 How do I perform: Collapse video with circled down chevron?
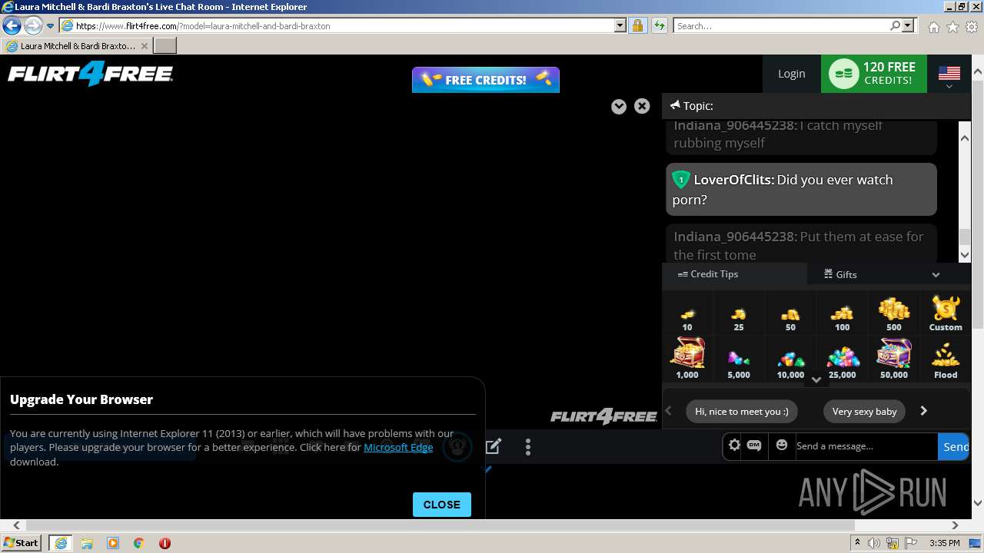tap(619, 107)
